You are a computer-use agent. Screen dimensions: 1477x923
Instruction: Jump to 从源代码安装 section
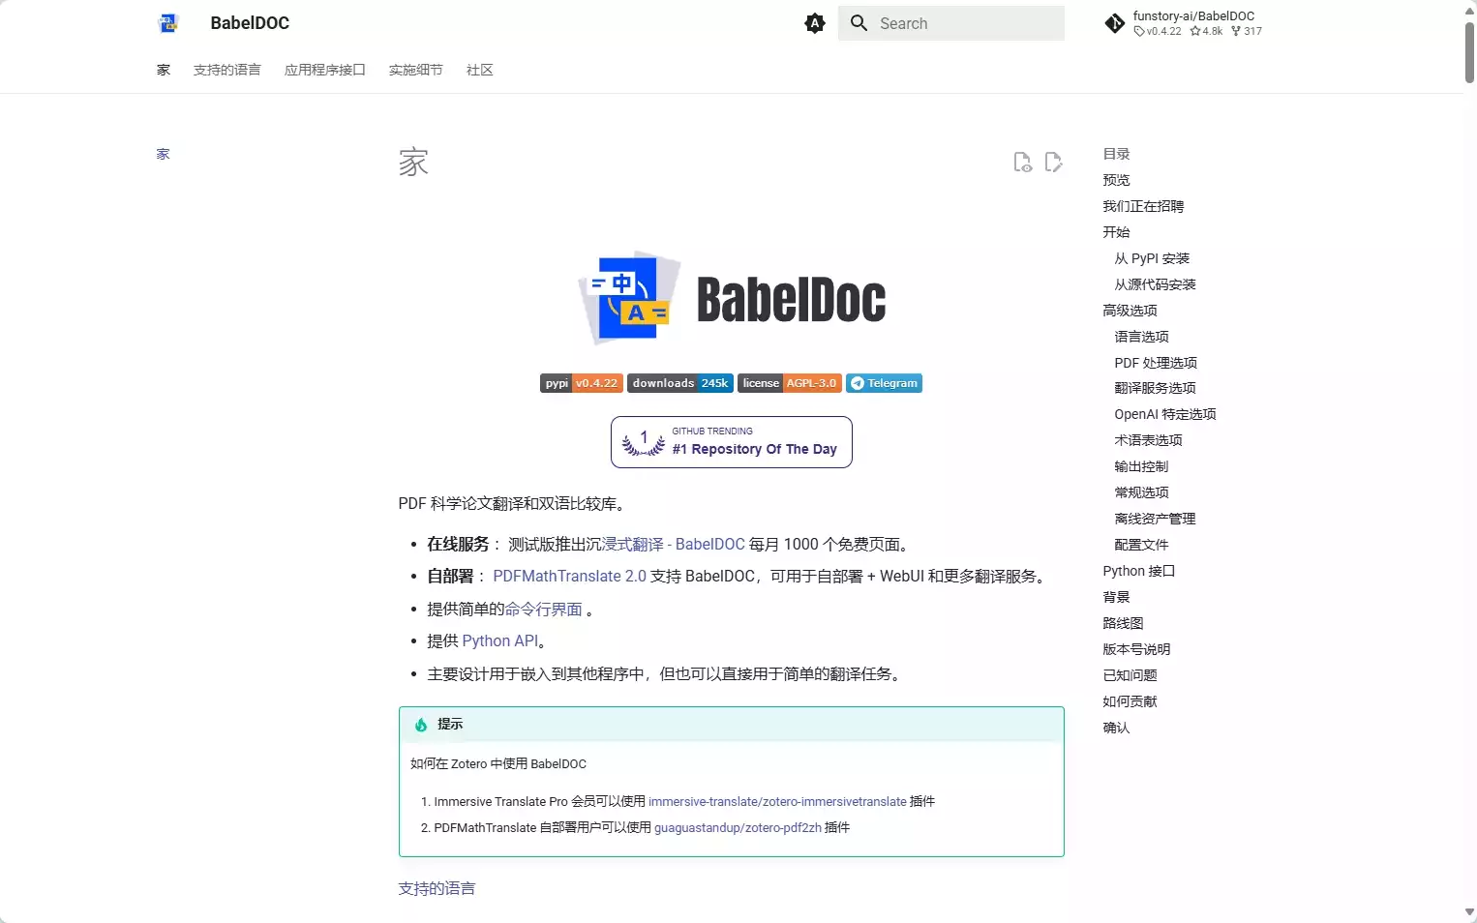click(x=1155, y=284)
